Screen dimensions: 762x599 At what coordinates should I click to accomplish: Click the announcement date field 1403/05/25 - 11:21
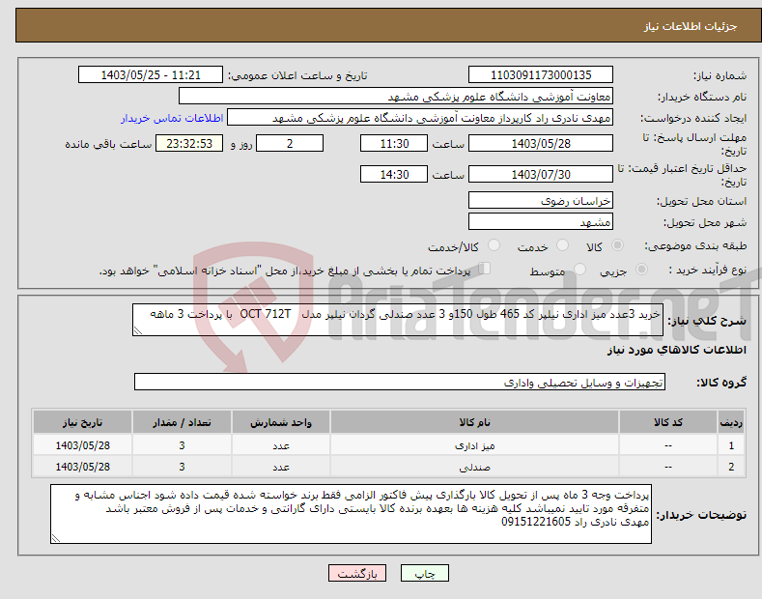tap(150, 75)
